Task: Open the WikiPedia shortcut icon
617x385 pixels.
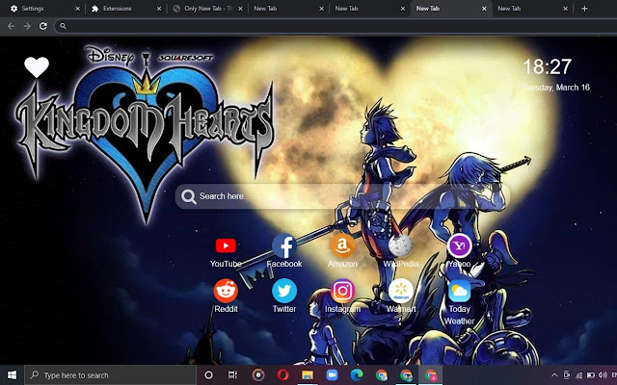Action: (401, 246)
